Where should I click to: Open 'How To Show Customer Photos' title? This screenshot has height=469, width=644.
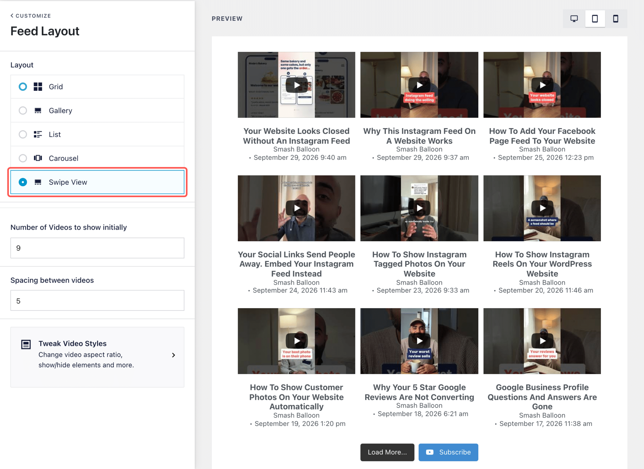click(297, 397)
